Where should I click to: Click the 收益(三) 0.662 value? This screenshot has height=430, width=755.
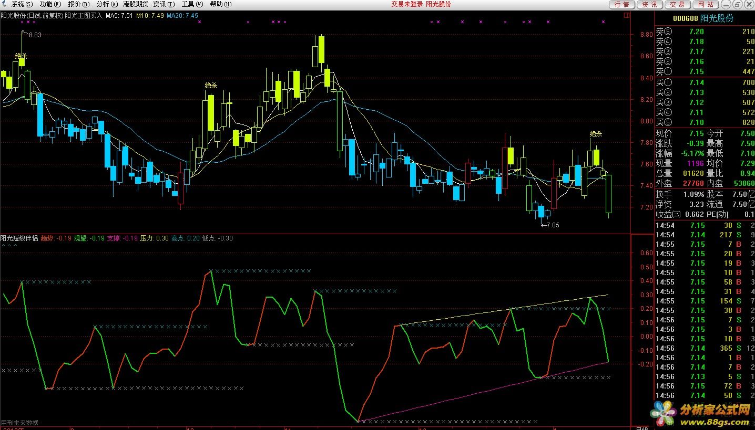[x=694, y=214]
